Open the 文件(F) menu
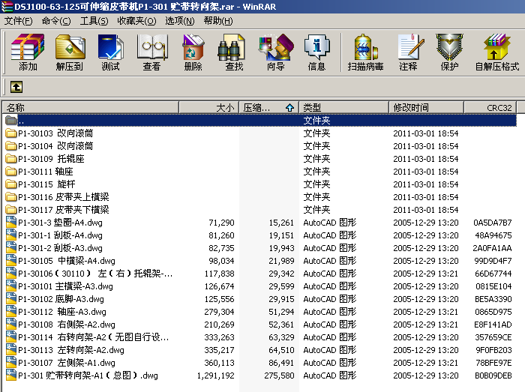The height and width of the screenshot is (392, 525). [x=19, y=20]
